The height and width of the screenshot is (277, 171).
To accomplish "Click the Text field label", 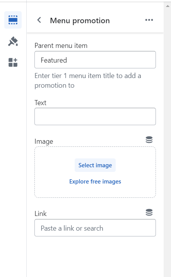I will point(41,103).
